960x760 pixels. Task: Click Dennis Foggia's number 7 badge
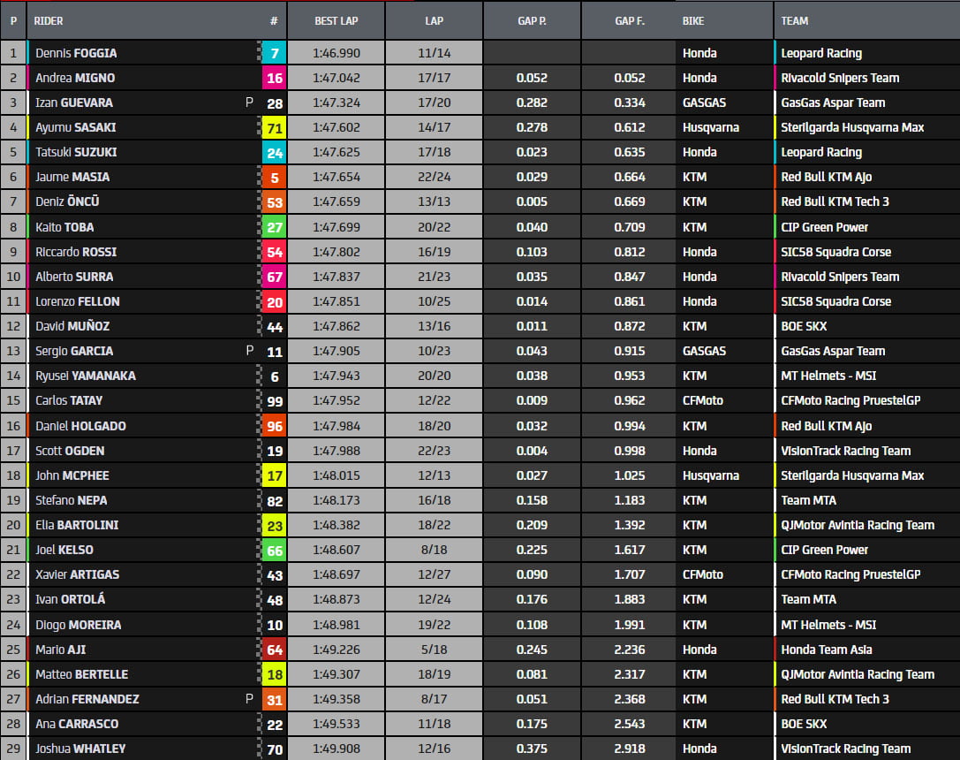tap(274, 53)
